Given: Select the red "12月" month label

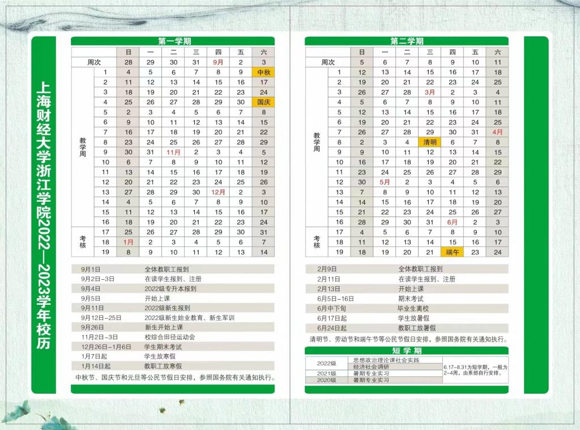Looking at the screenshot, I should point(218,192).
